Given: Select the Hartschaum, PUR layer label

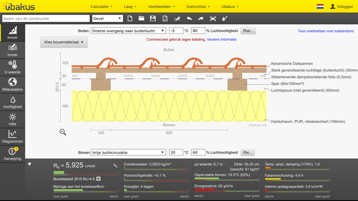Looking at the screenshot, I should (x=308, y=121).
